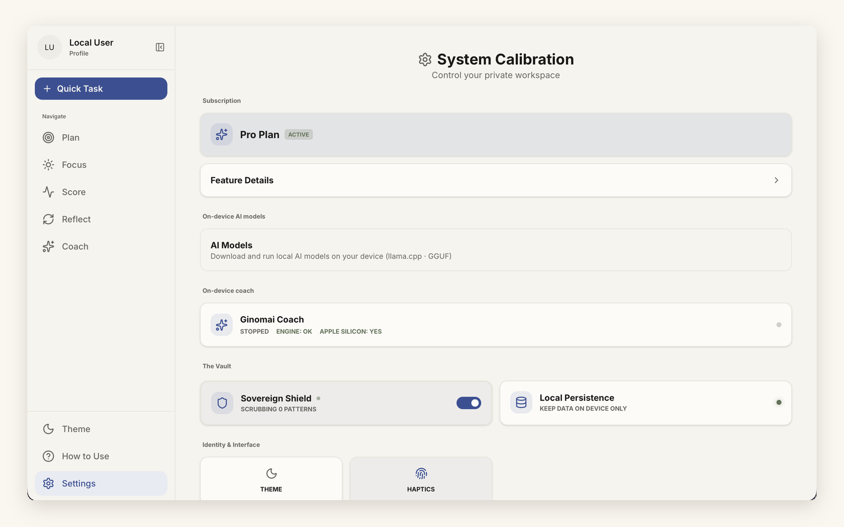Screen dimensions: 844x527
Task: Open the LU profile avatar
Action: point(50,47)
